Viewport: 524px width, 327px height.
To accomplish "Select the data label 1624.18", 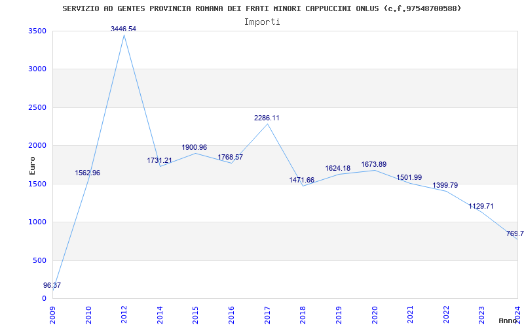I will click(338, 168).
